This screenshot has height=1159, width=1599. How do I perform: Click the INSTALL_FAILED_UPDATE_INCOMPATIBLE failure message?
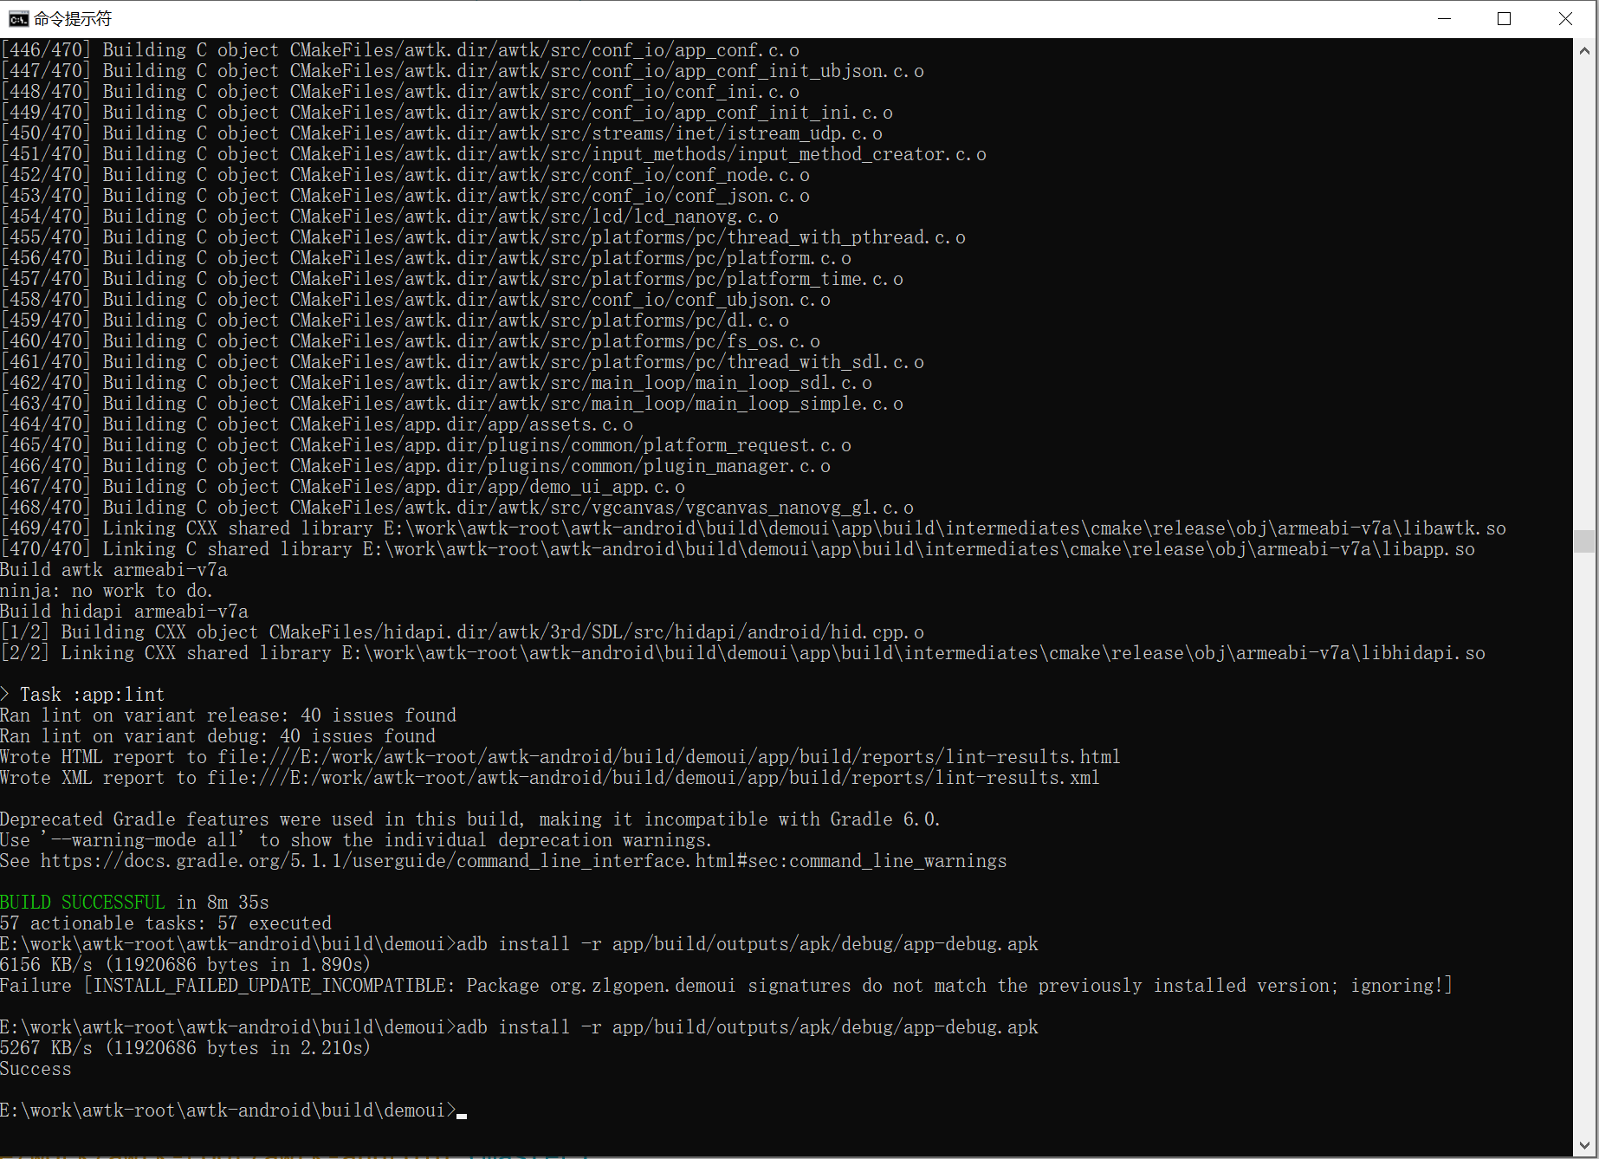point(726,986)
